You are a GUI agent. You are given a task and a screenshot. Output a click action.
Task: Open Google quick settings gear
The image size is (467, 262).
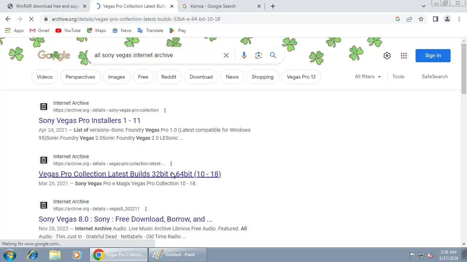coord(387,56)
